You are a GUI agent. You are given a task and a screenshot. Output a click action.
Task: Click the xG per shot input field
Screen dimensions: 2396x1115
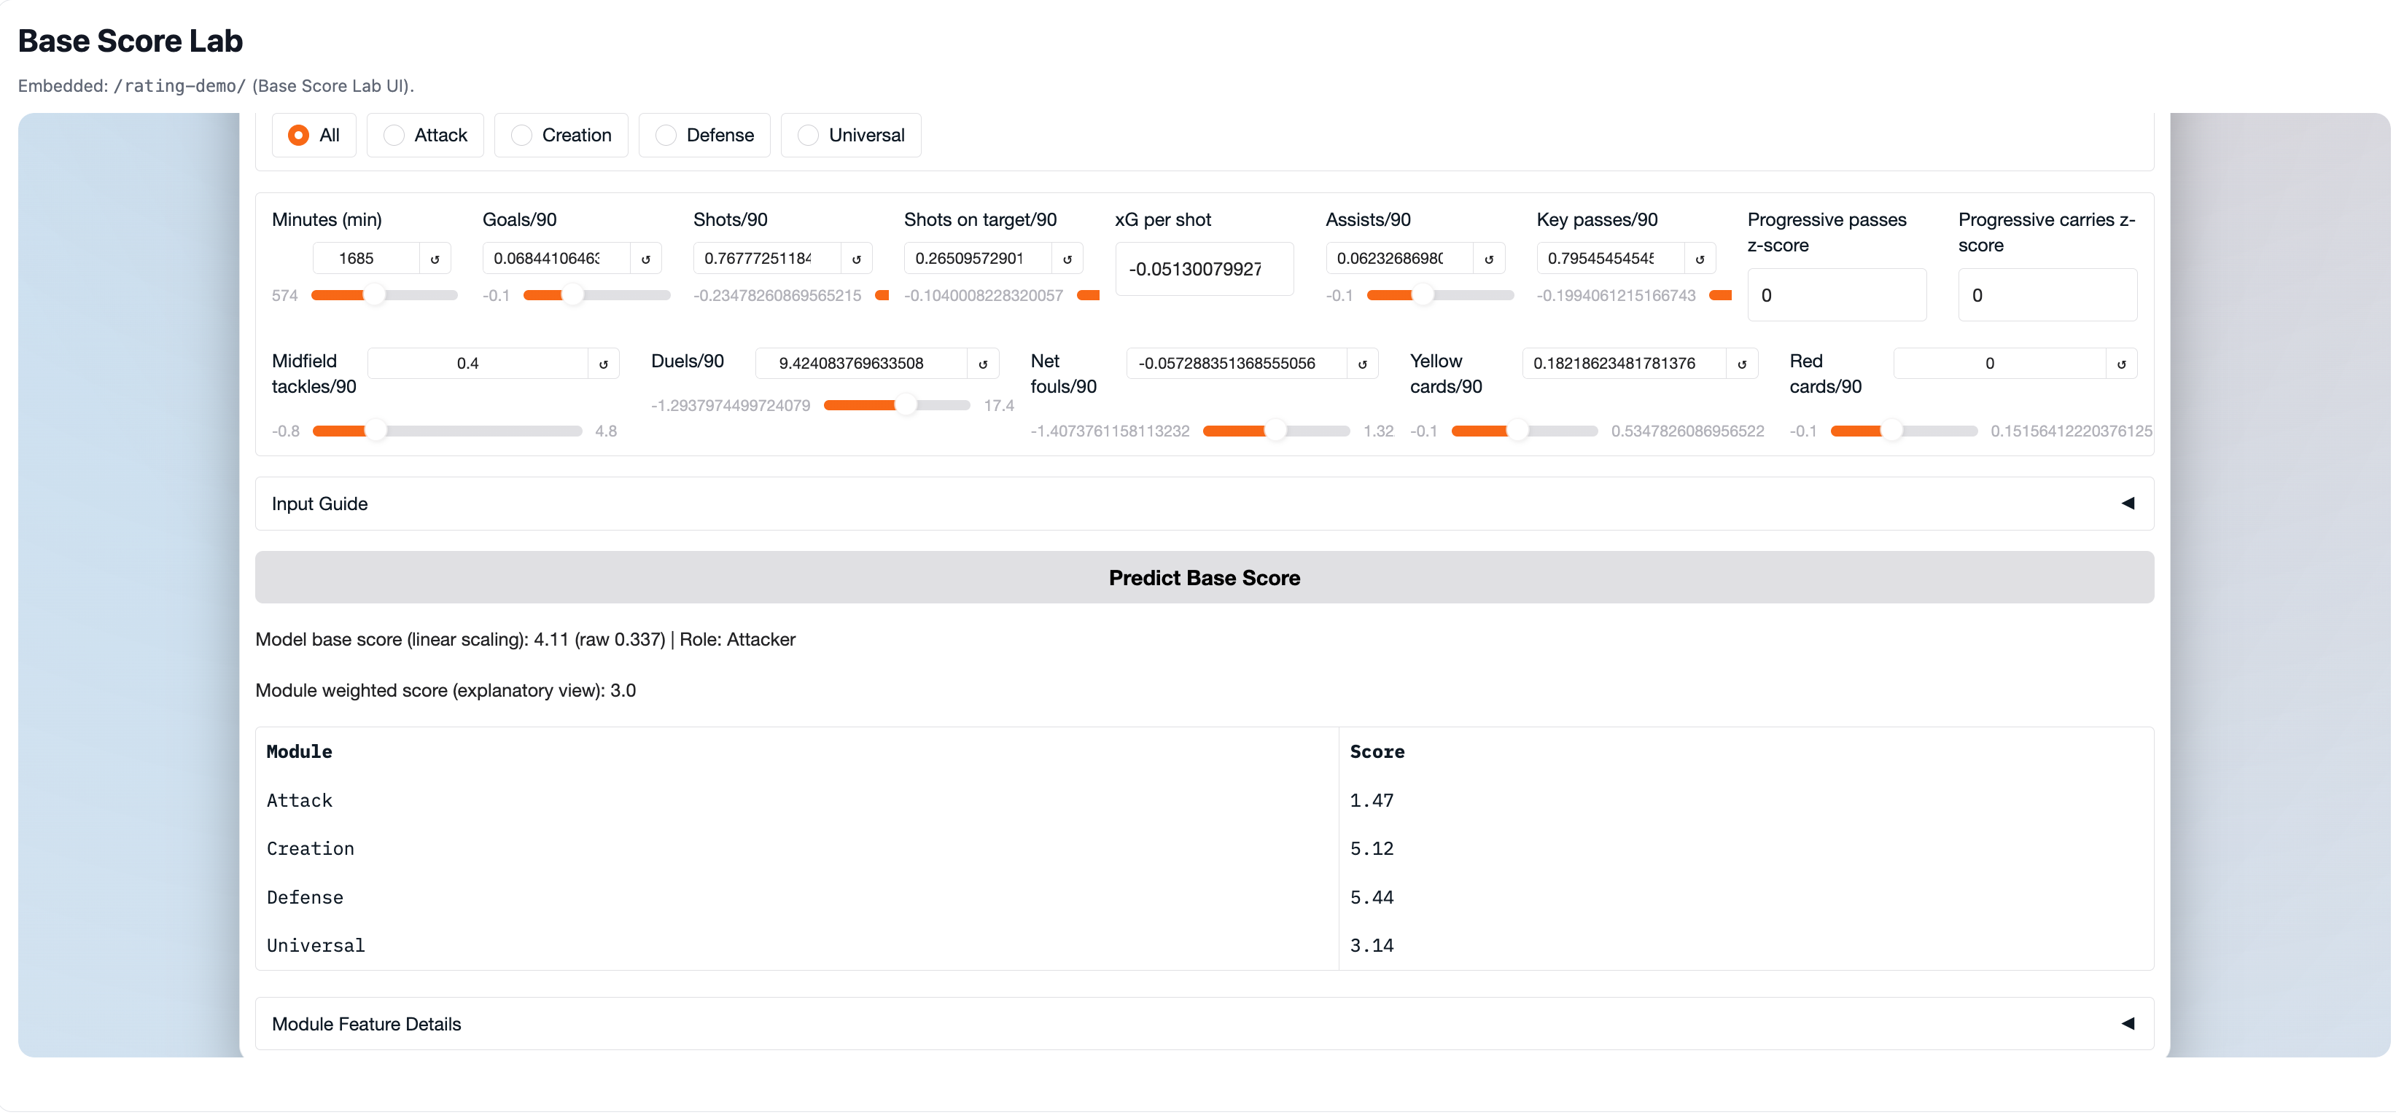1205,269
